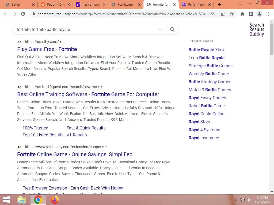Launch Firefox from the taskbar

pyautogui.click(x=55, y=200)
